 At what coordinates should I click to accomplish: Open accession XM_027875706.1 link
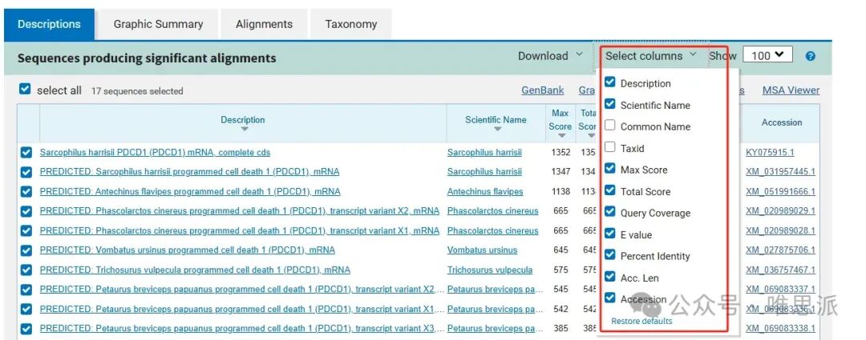tap(780, 250)
